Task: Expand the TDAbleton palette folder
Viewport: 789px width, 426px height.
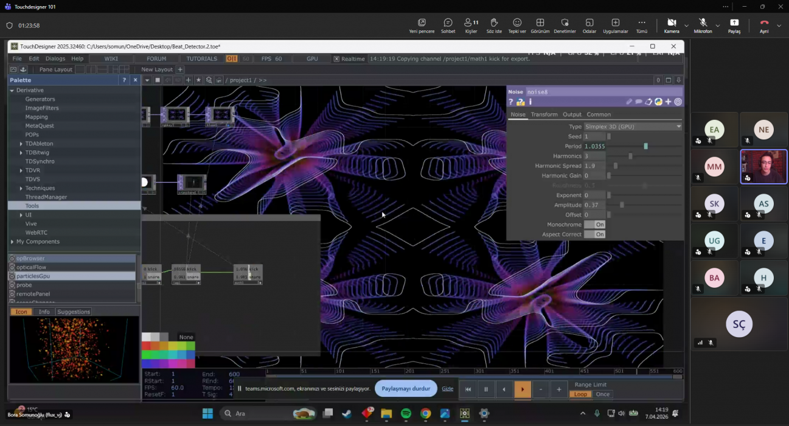Action: 21,144
